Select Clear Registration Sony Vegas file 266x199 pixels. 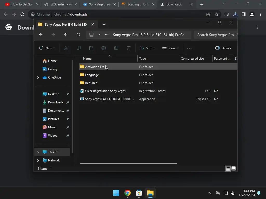pyautogui.click(x=158, y=91)
